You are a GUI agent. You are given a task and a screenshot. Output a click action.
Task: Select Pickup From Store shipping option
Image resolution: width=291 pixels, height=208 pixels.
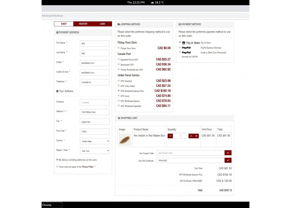[x=119, y=48]
